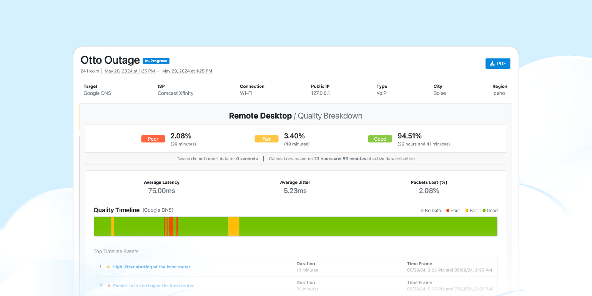Click the Poor legend dot
The width and height of the screenshot is (592, 296).
point(448,211)
